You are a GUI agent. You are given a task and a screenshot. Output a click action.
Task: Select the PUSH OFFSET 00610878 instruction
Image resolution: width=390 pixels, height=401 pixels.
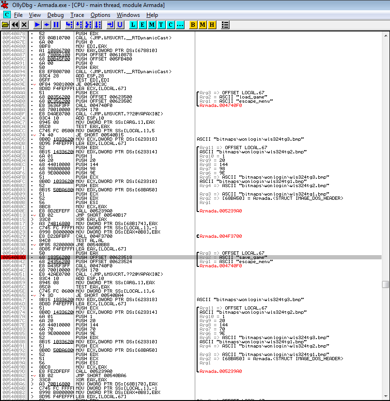(x=104, y=55)
